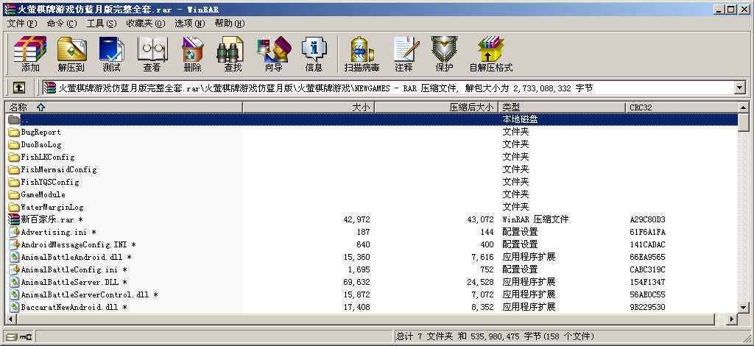The image size is (754, 346).
Task: Open the 工具(S) menu
Action: click(102, 24)
